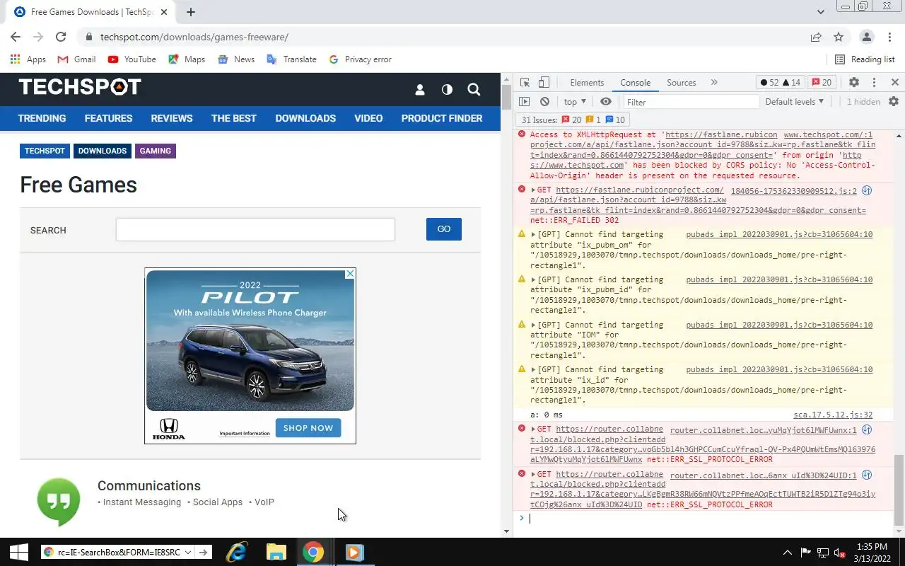
Task: Go back with the browser back arrow
Action: tap(16, 37)
